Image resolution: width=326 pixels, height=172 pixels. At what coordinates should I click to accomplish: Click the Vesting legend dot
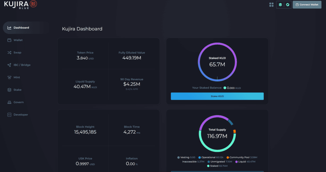pos(178,157)
